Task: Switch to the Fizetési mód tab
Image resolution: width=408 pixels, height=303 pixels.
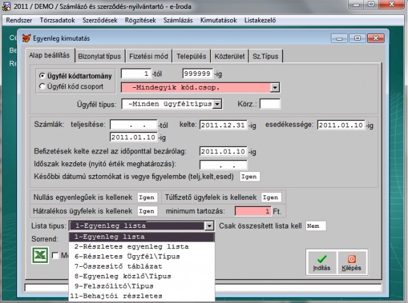Action: pos(147,56)
